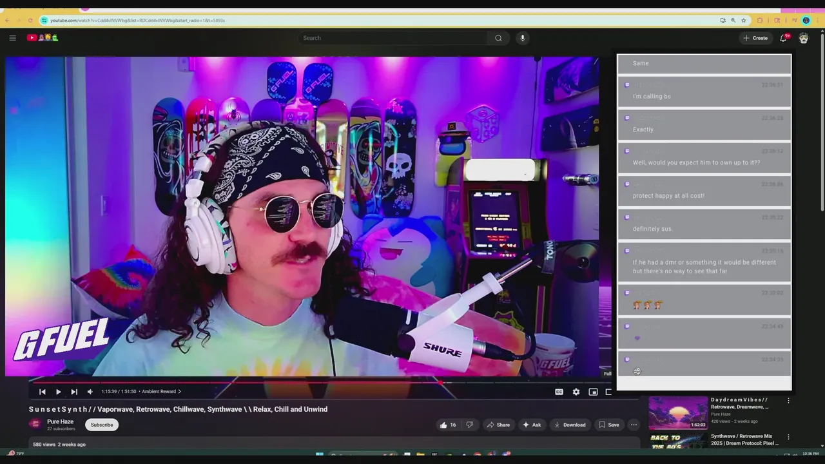The width and height of the screenshot is (825, 464).
Task: Click the browser back arrow
Action: [x=7, y=20]
